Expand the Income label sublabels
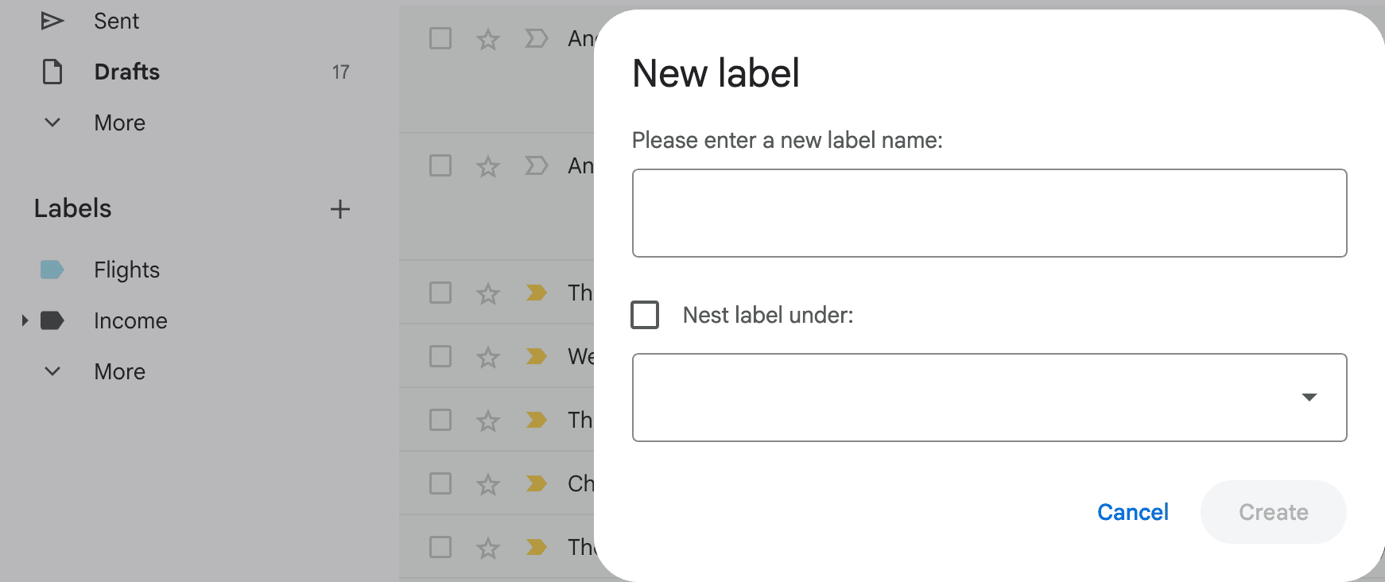 (23, 320)
